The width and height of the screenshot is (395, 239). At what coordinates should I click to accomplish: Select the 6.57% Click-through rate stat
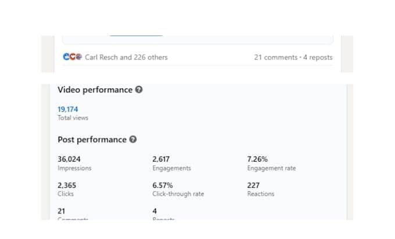point(178,190)
